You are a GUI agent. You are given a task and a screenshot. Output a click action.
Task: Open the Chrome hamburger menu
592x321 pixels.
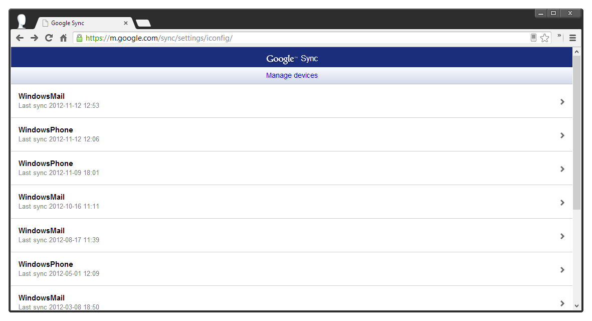tap(572, 38)
